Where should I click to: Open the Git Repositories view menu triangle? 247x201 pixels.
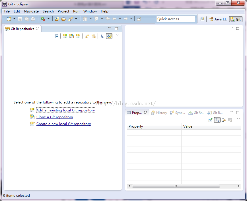117,35
